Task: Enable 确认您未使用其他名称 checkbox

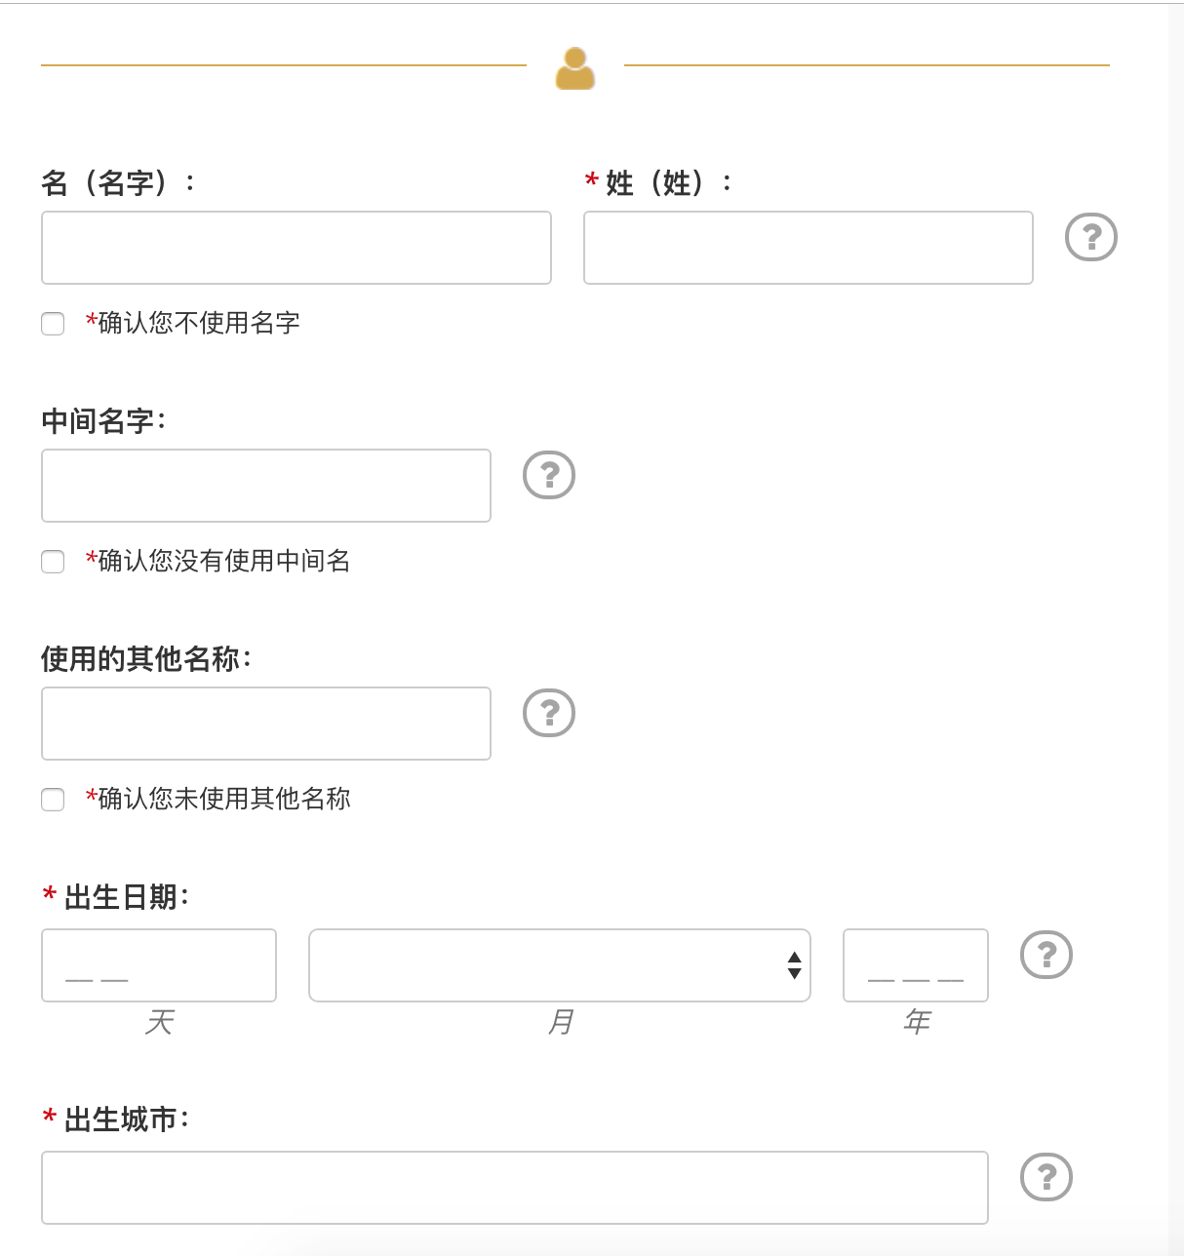Action: [x=53, y=800]
